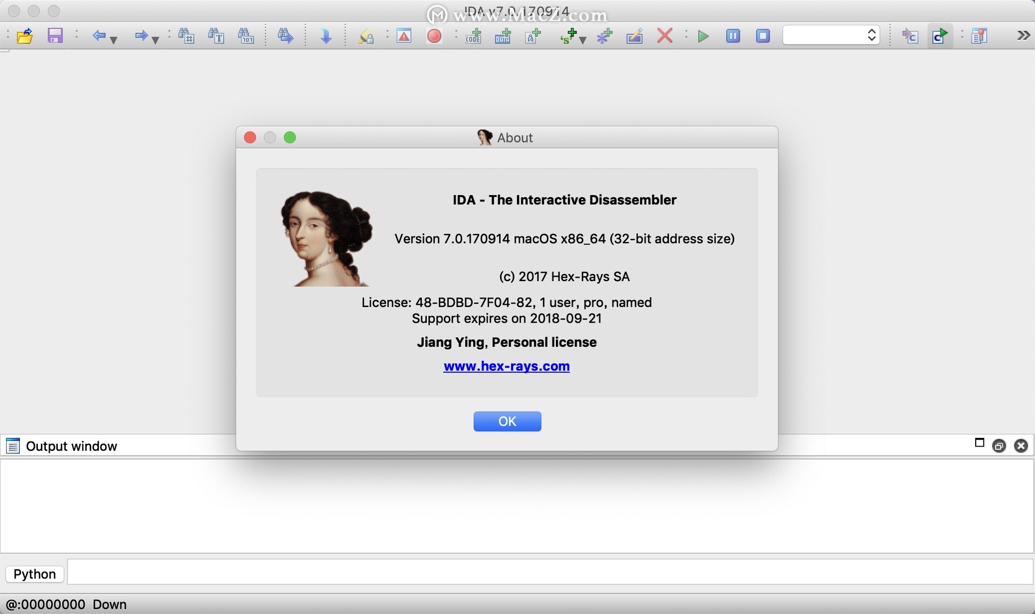Image resolution: width=1035 pixels, height=614 pixels.
Task: Click the document with red pin icon
Action: [x=979, y=36]
